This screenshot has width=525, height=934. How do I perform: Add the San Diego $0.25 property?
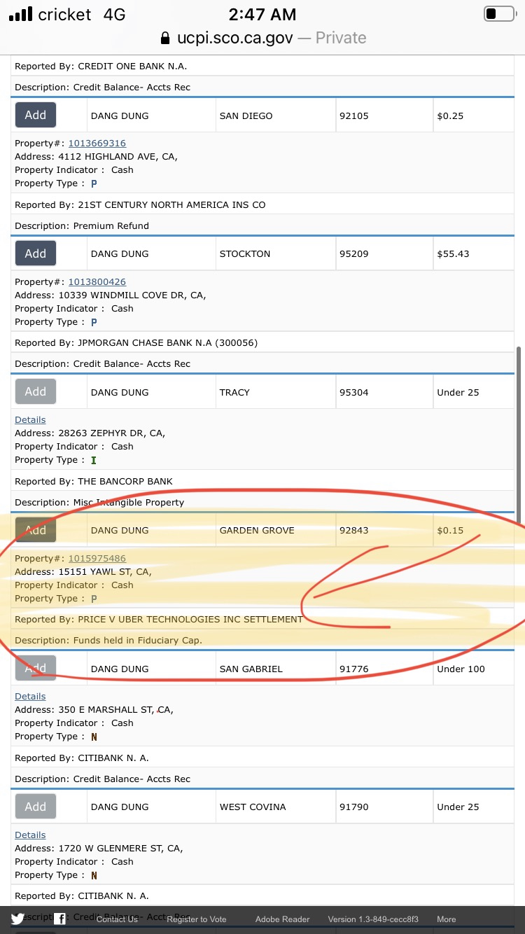pos(36,115)
